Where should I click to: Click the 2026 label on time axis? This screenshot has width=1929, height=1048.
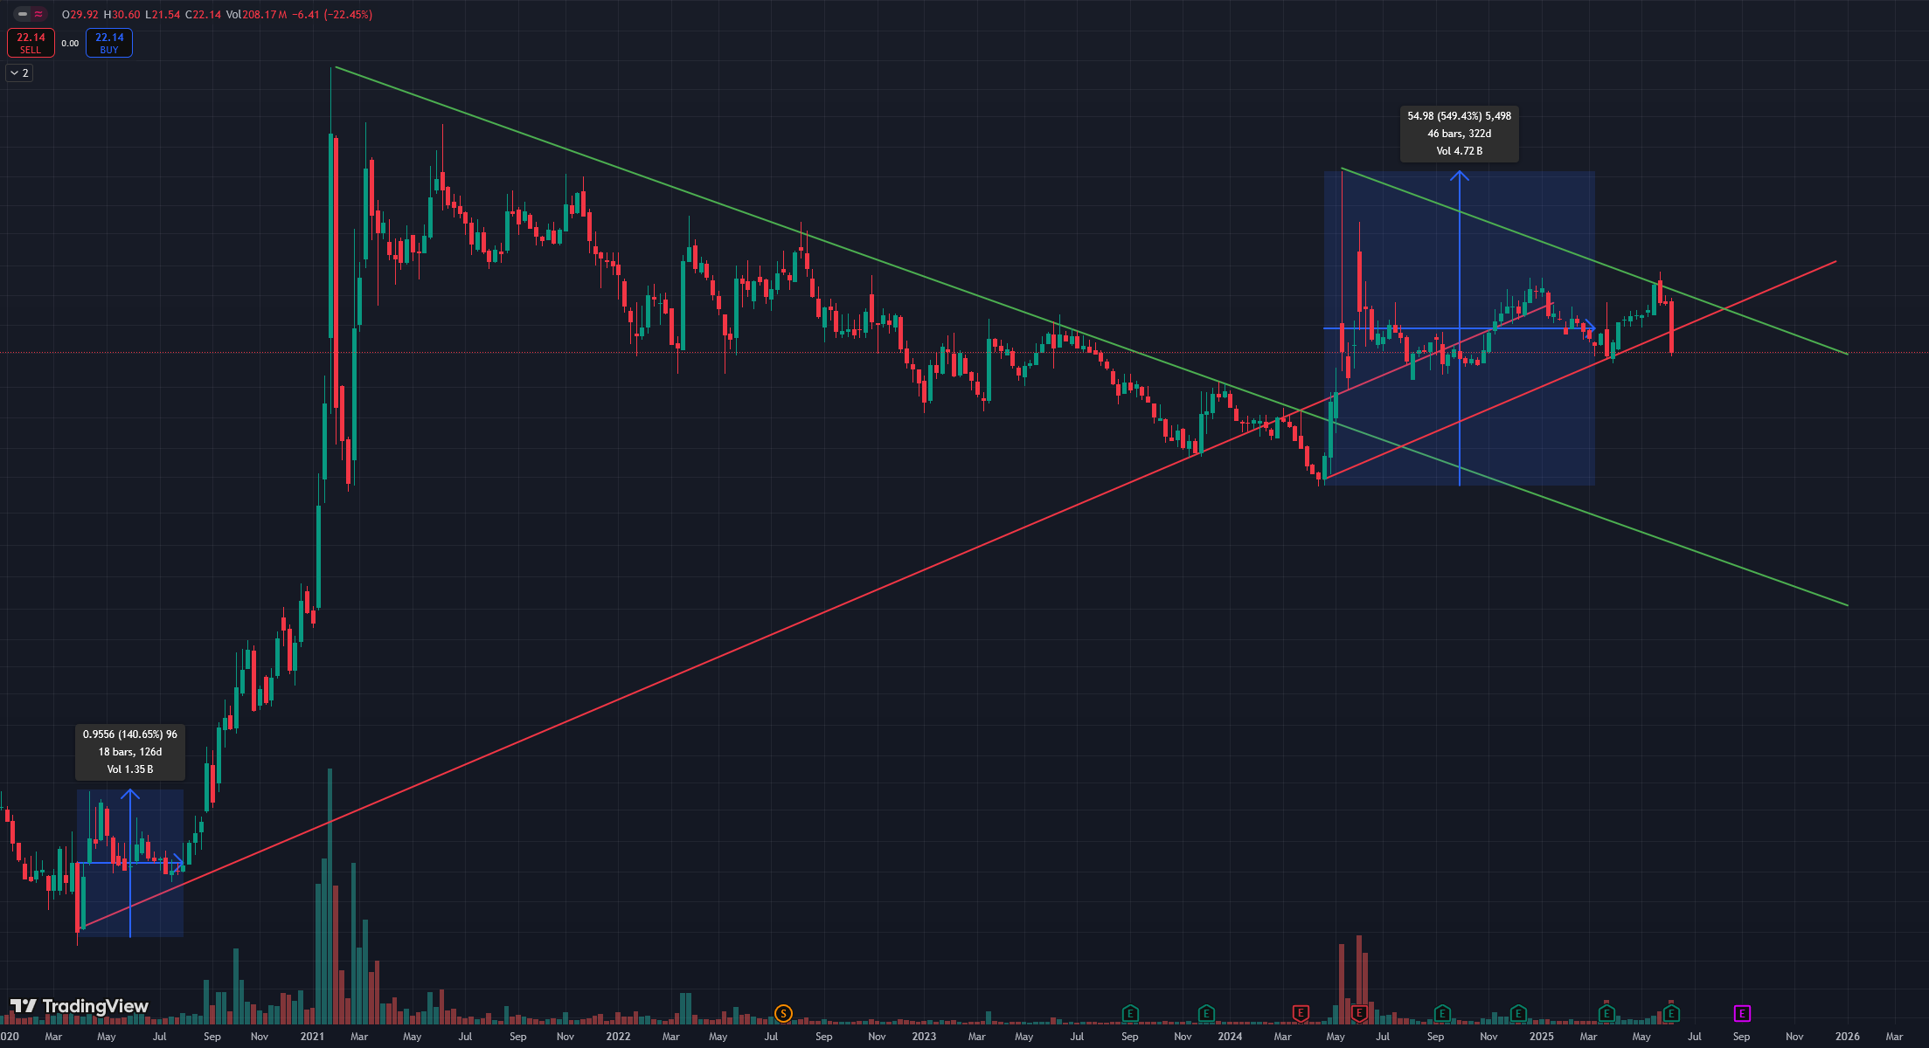pyautogui.click(x=1848, y=1037)
